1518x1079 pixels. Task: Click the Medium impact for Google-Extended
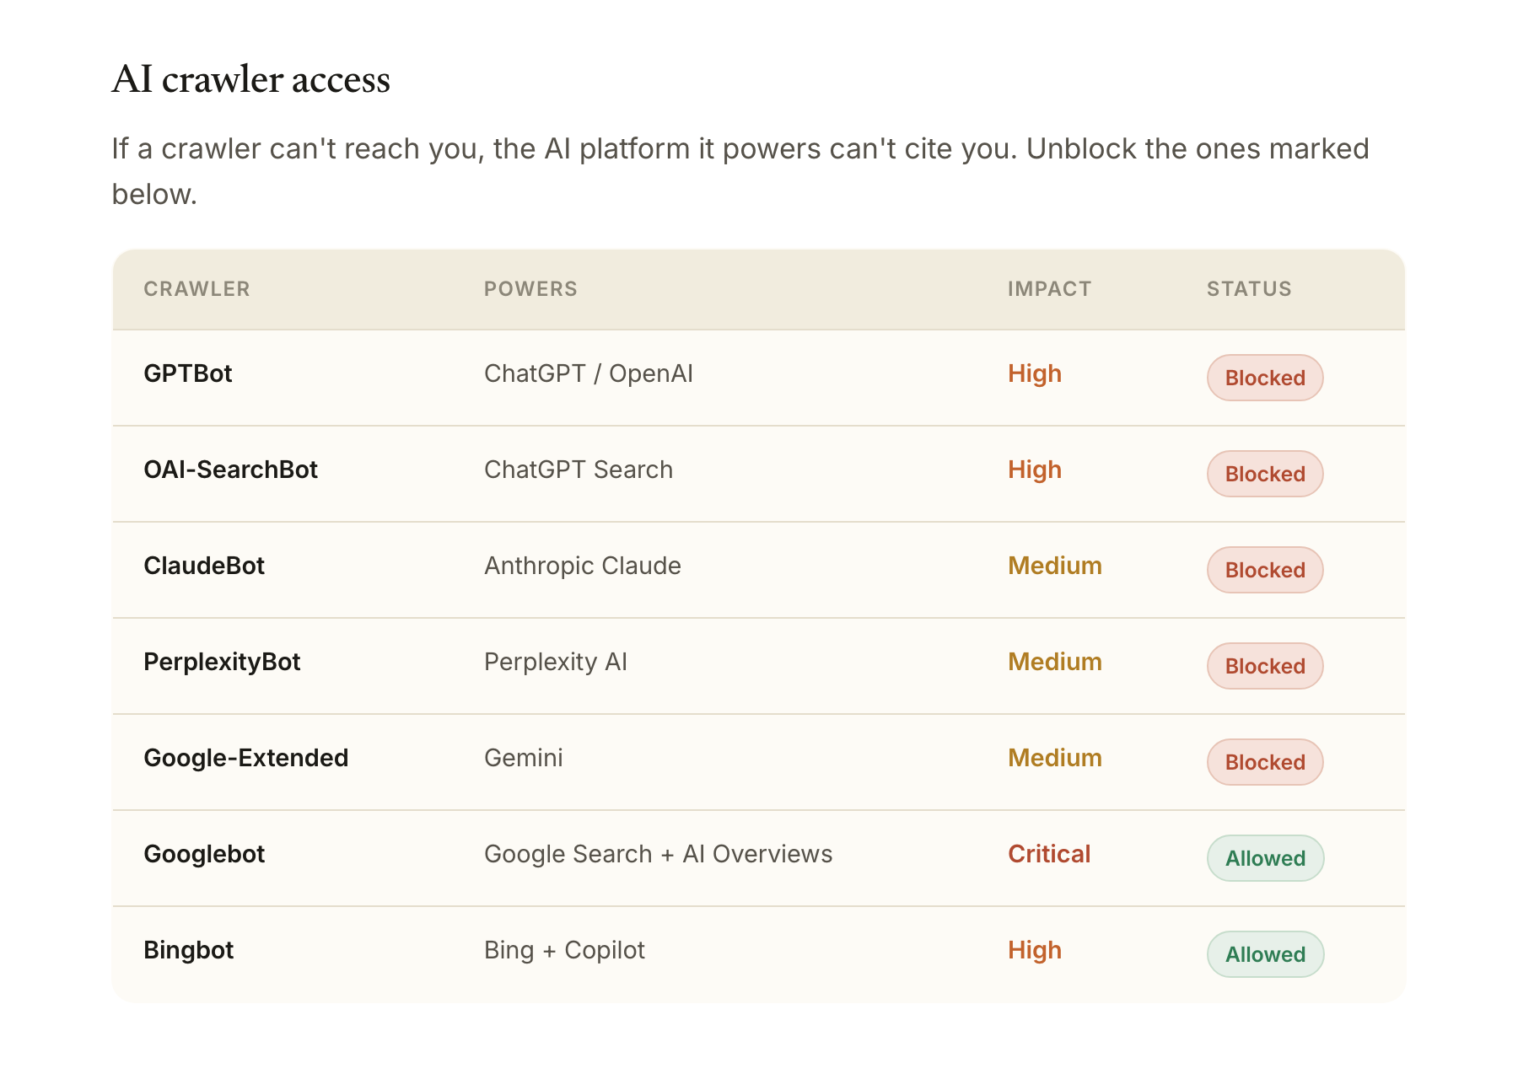[1055, 758]
